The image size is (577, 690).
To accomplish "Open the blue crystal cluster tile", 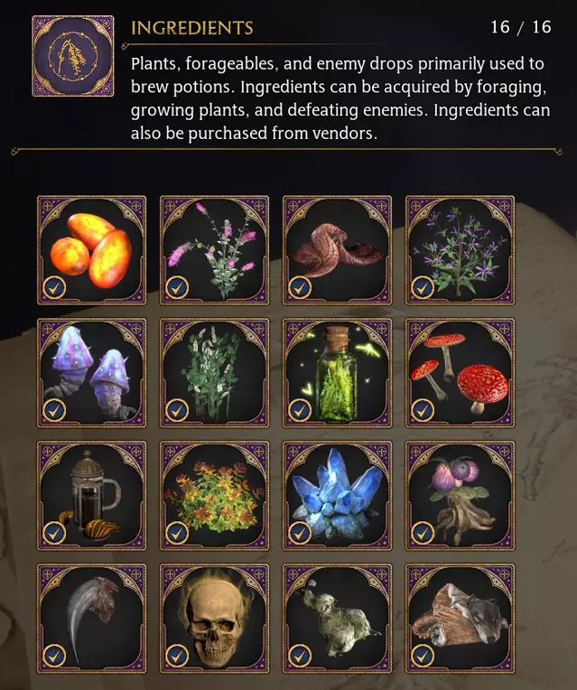I will (x=337, y=496).
